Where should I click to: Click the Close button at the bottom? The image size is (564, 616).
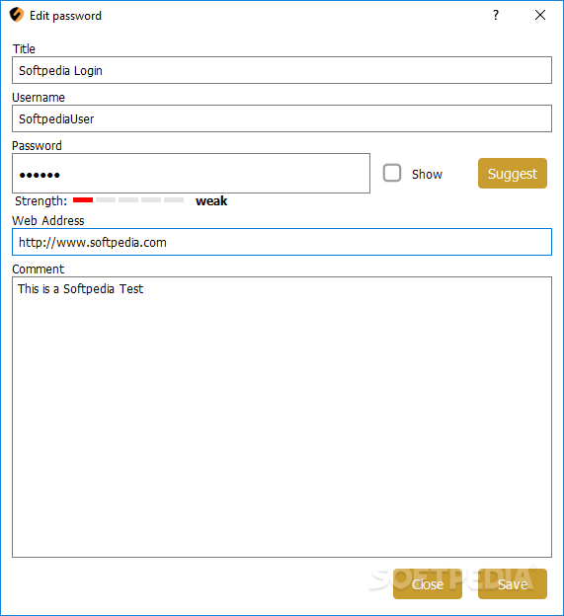coord(428,584)
